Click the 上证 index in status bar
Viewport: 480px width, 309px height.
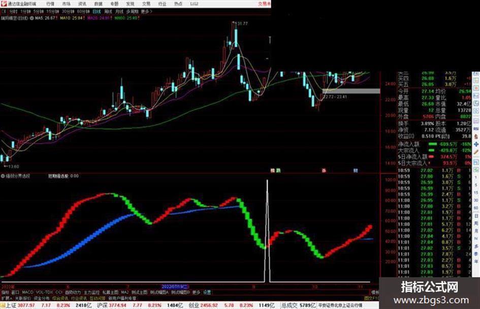click(11, 305)
